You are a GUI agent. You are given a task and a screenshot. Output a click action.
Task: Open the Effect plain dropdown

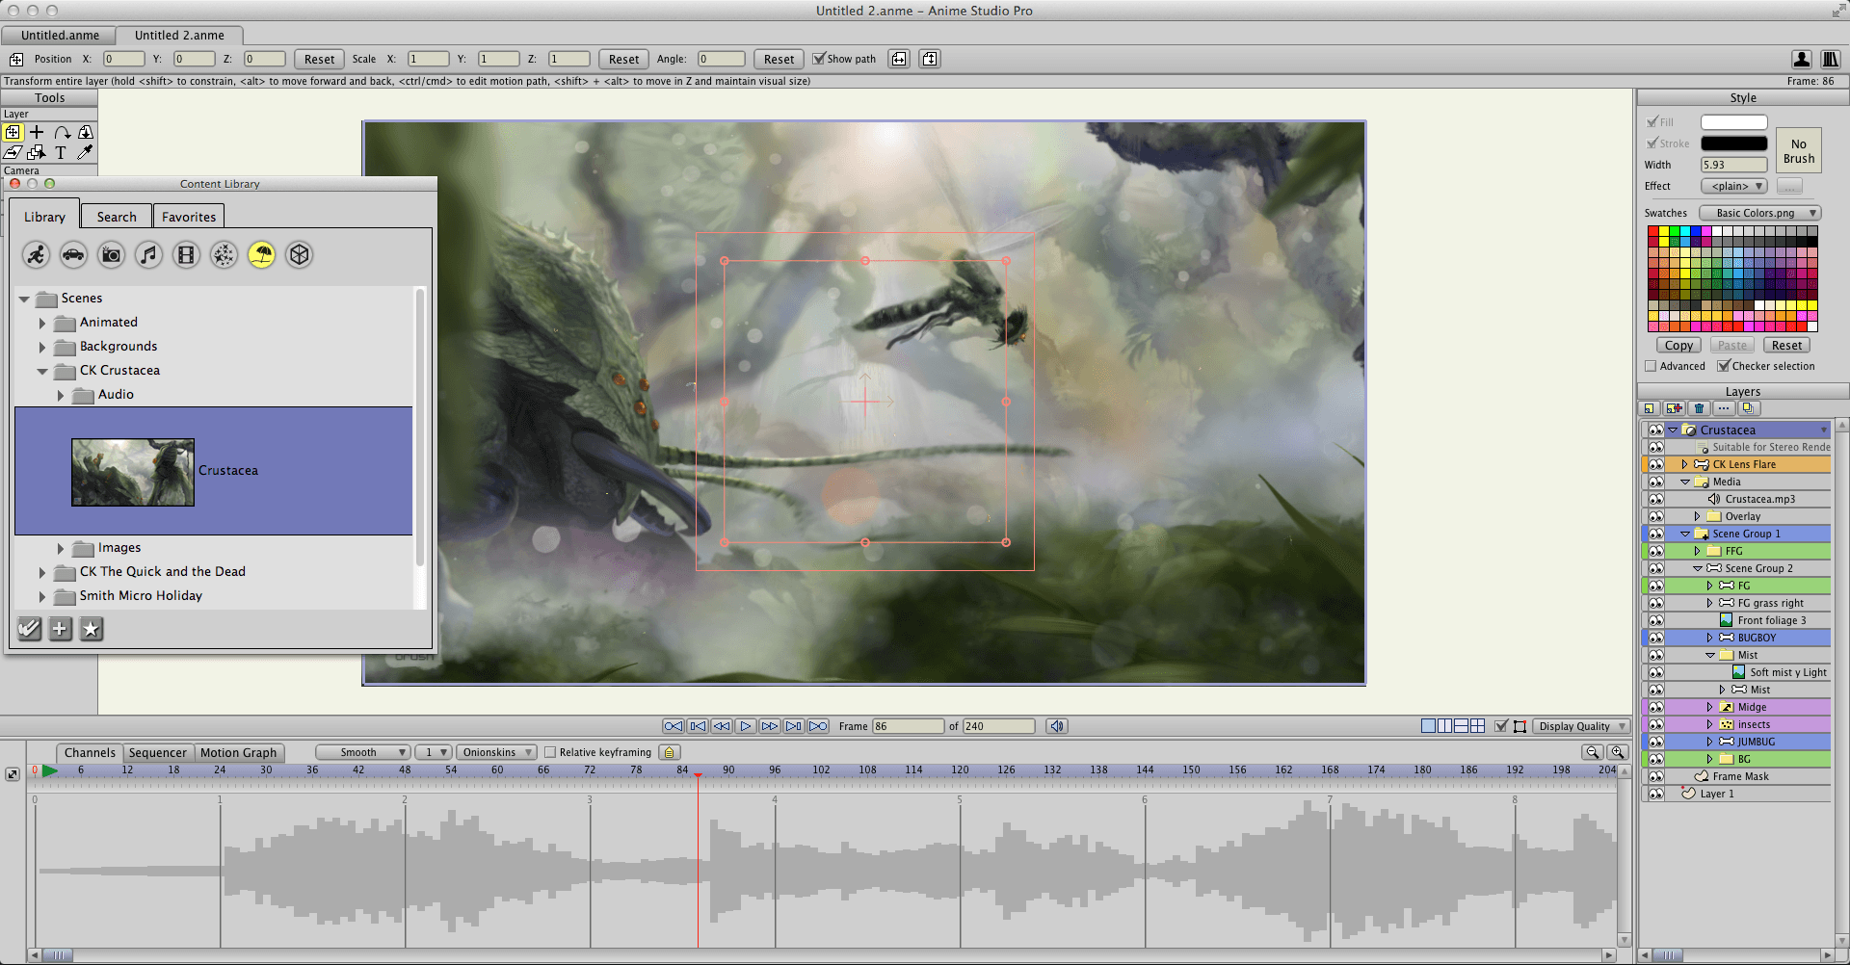click(1733, 186)
